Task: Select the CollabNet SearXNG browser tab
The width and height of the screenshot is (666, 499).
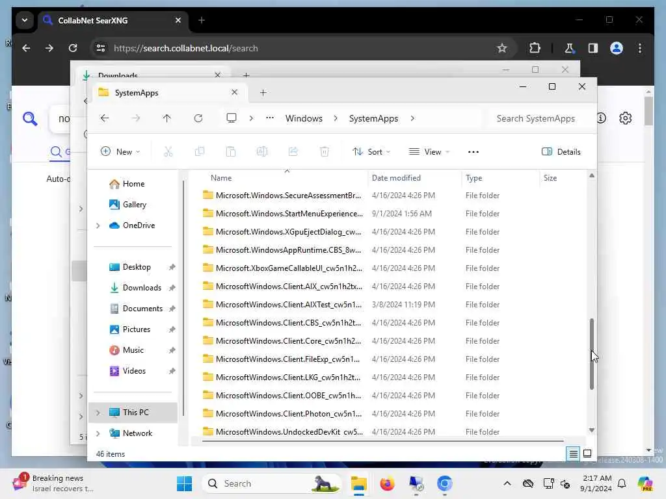Action: 113,20
